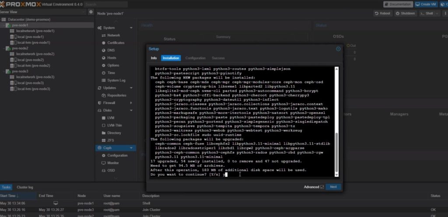448x217 pixels.
Task: Select local (pve-node3) storage
Action: click(30, 83)
